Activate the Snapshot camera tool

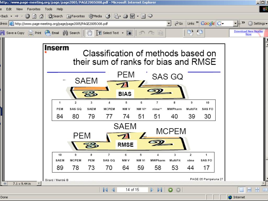(130, 33)
